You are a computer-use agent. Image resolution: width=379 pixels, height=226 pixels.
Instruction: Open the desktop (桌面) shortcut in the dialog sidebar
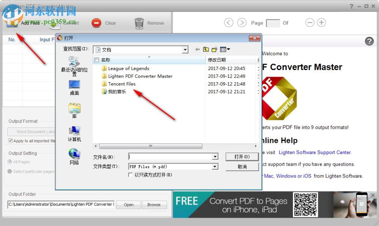click(74, 86)
